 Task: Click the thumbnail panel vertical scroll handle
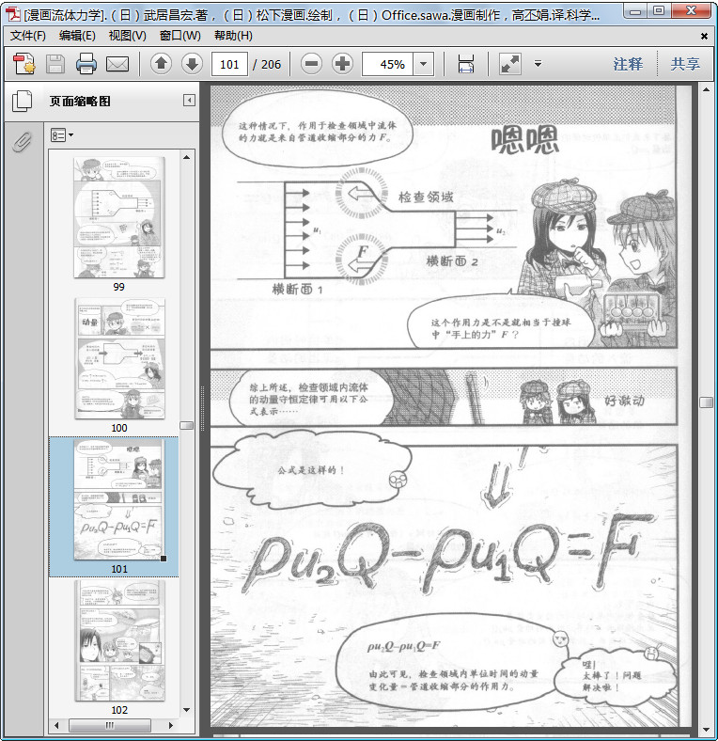click(x=187, y=425)
